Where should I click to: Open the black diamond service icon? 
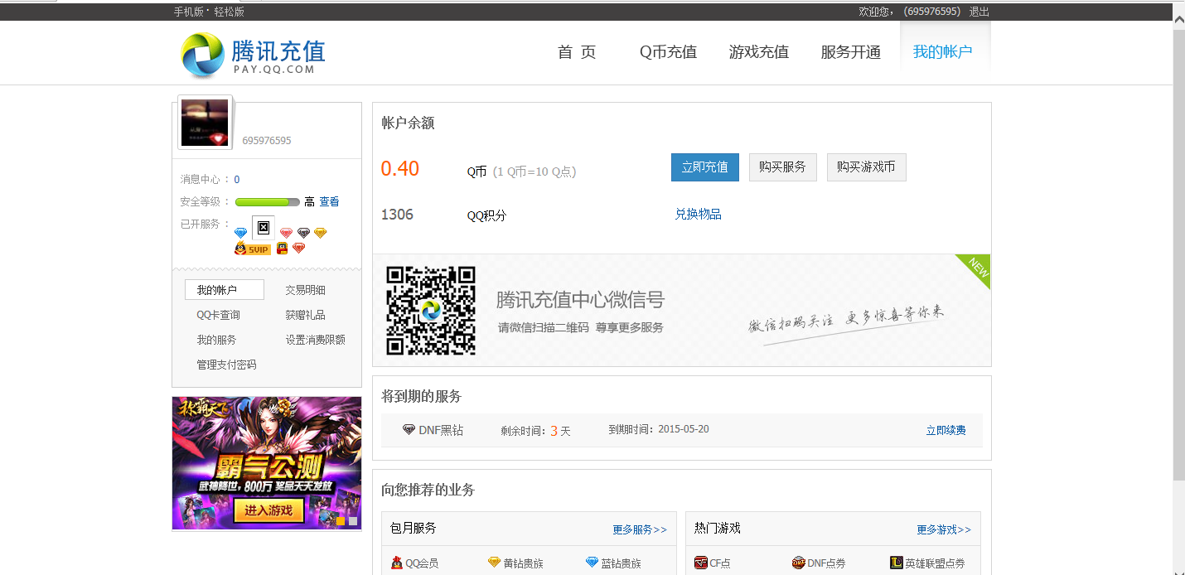(304, 233)
